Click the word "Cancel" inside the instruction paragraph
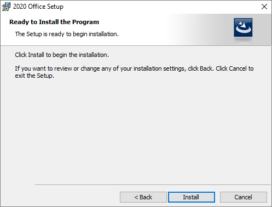 [238, 68]
